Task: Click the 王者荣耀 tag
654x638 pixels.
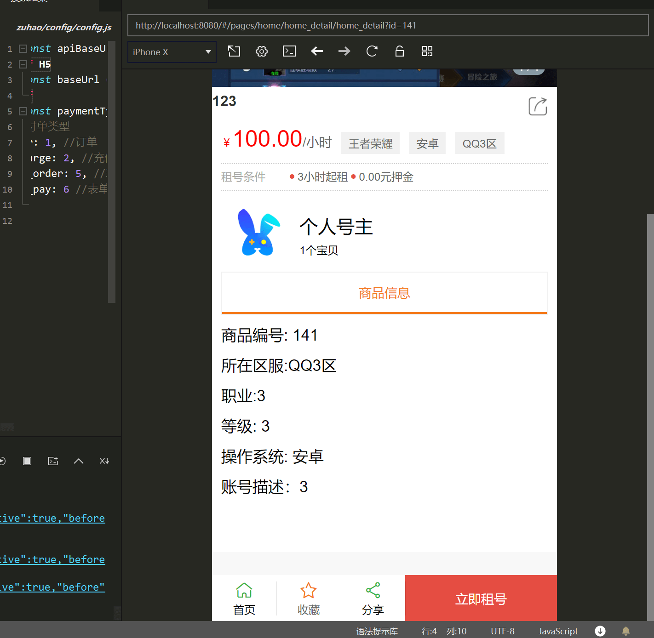Action: click(370, 143)
